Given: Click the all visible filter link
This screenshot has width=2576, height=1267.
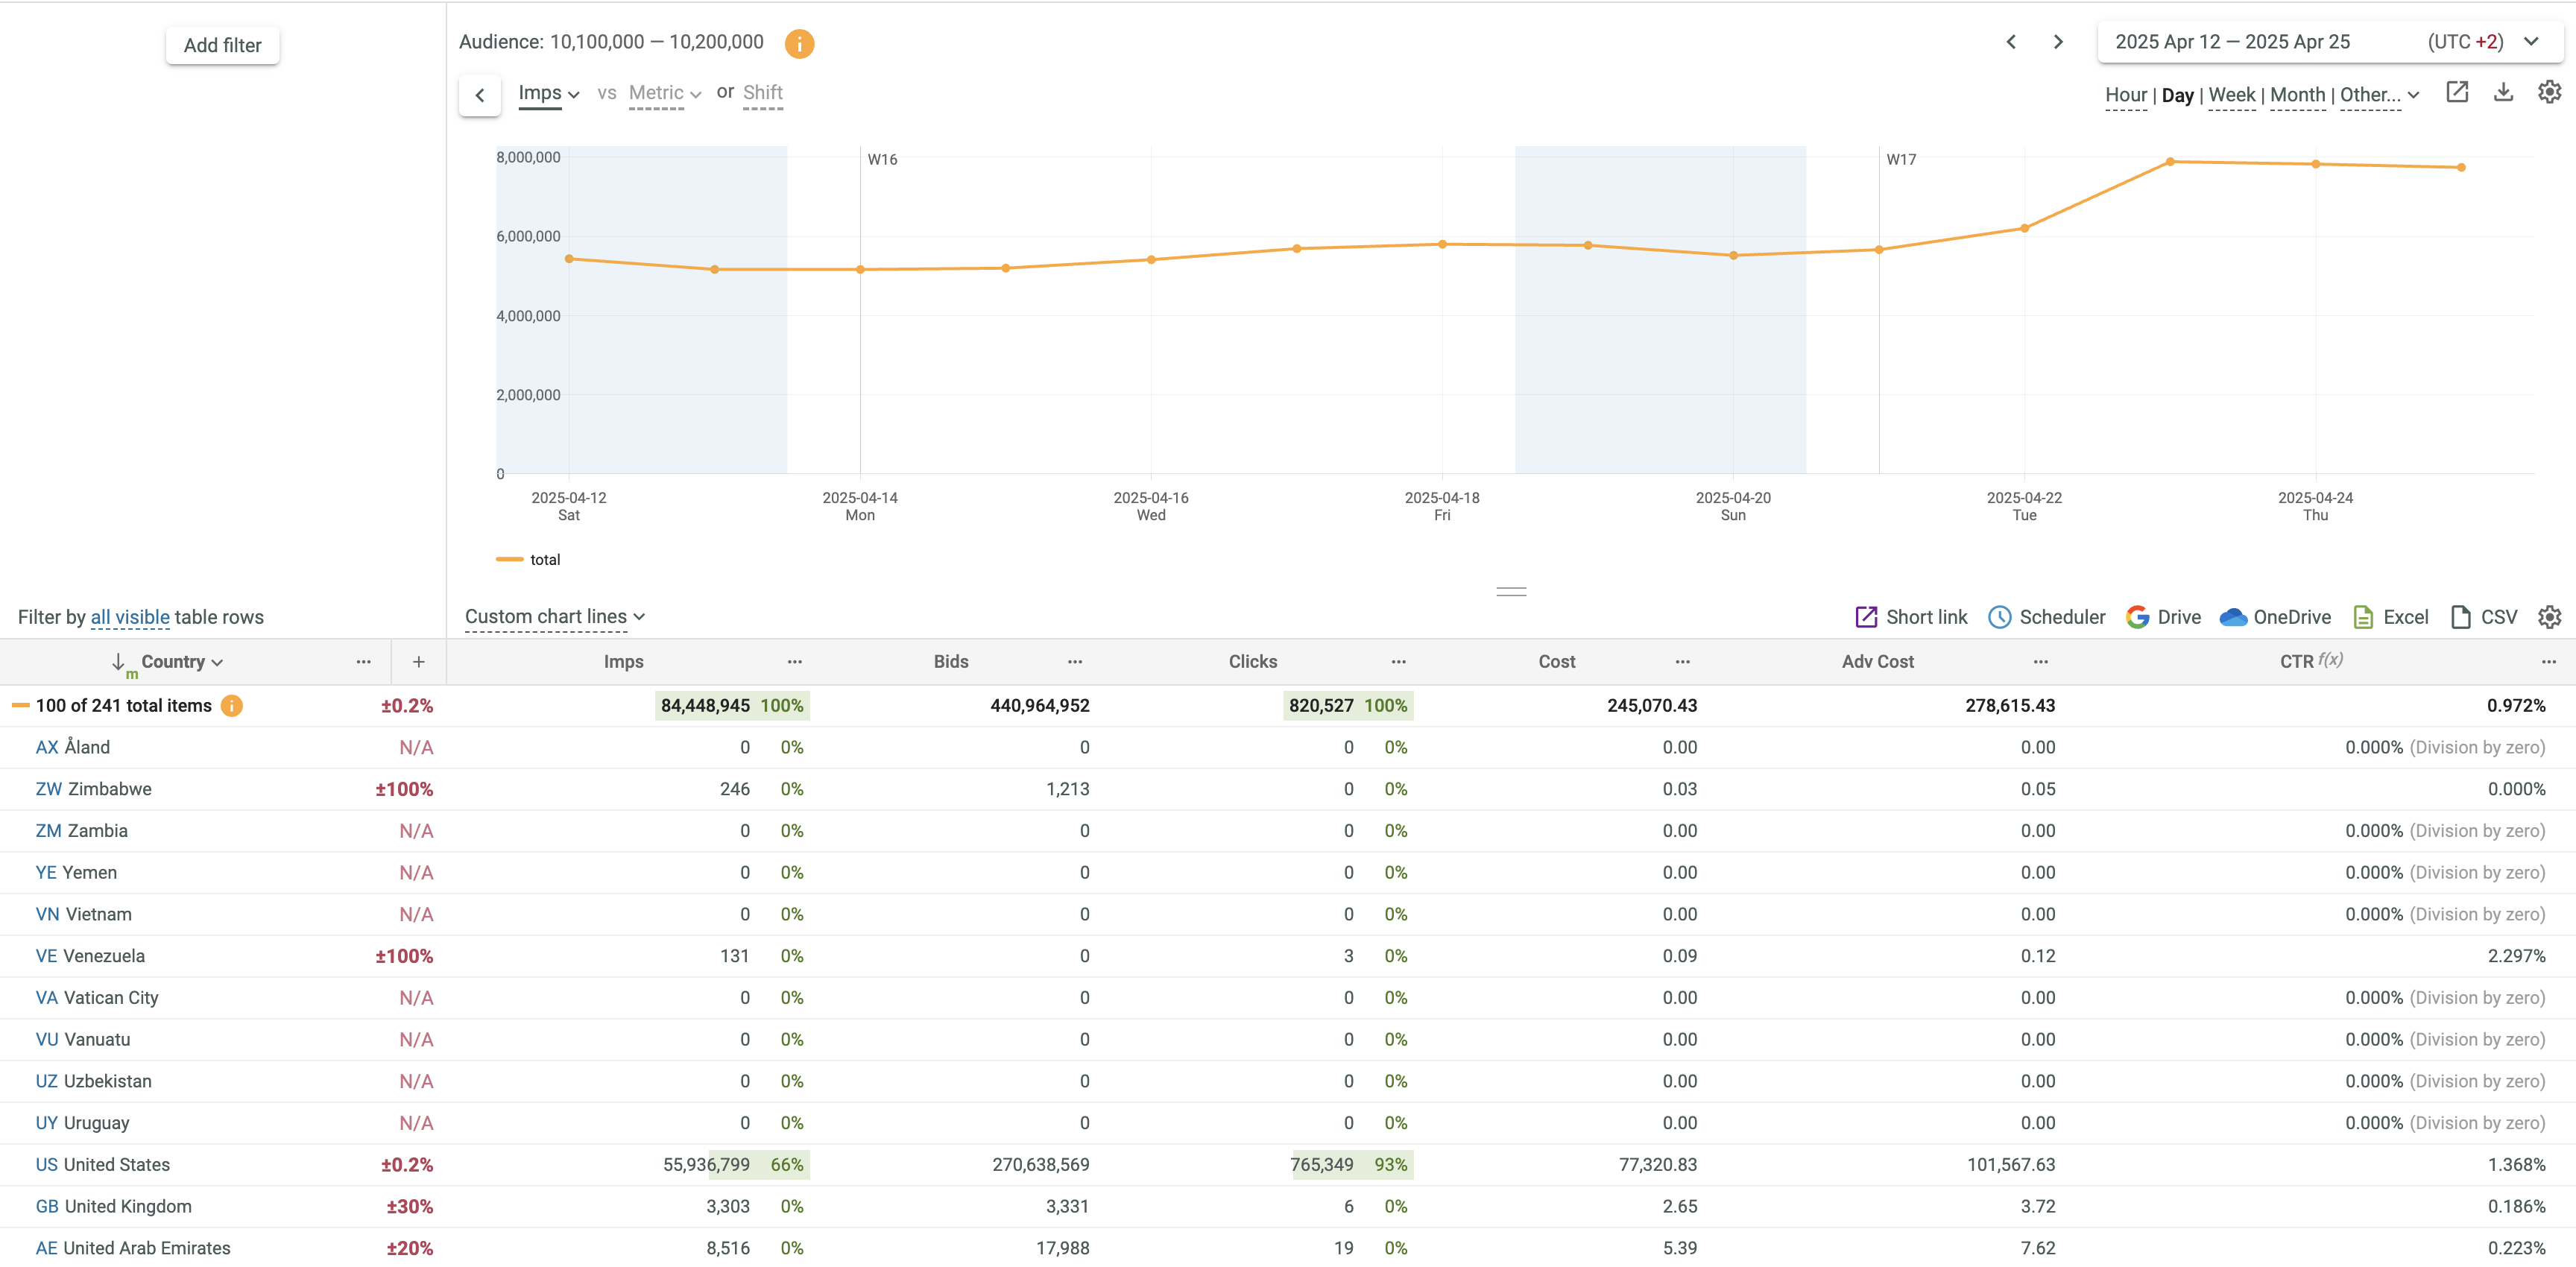Looking at the screenshot, I should tap(130, 617).
